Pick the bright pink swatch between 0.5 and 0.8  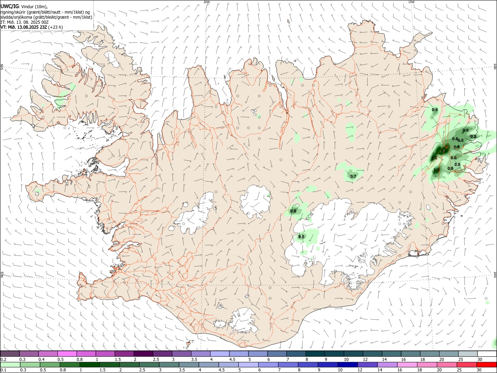pyautogui.click(x=67, y=354)
